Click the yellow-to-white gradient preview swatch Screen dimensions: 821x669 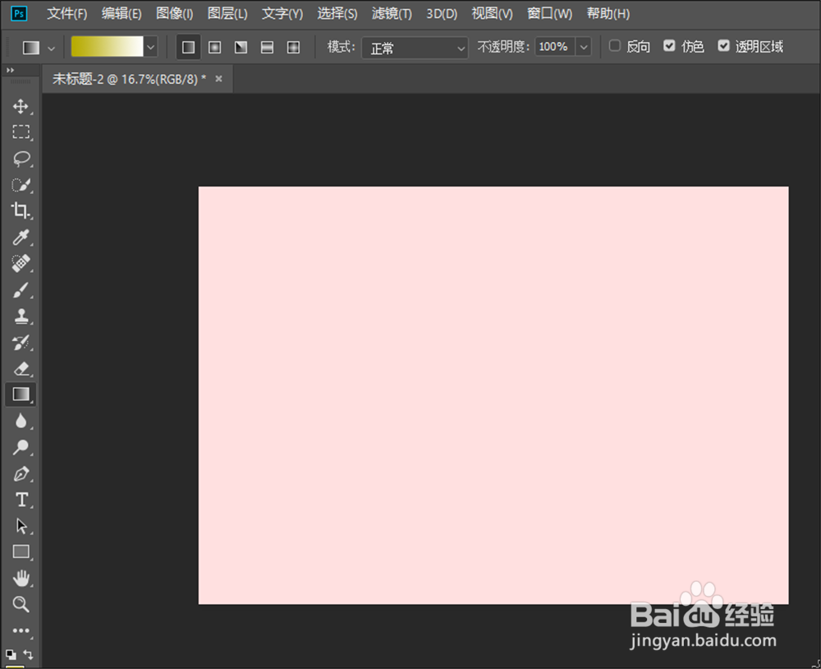click(x=108, y=47)
